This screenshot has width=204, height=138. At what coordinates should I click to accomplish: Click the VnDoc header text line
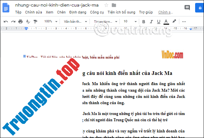point(73,57)
